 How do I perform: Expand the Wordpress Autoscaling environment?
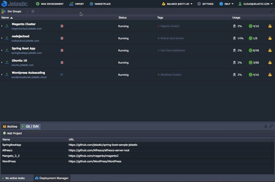tap(2, 75)
